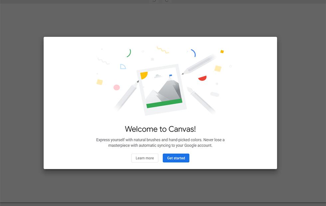Image resolution: width=326 pixels, height=206 pixels.
Task: Open the Learn more link
Action: pyautogui.click(x=145, y=158)
